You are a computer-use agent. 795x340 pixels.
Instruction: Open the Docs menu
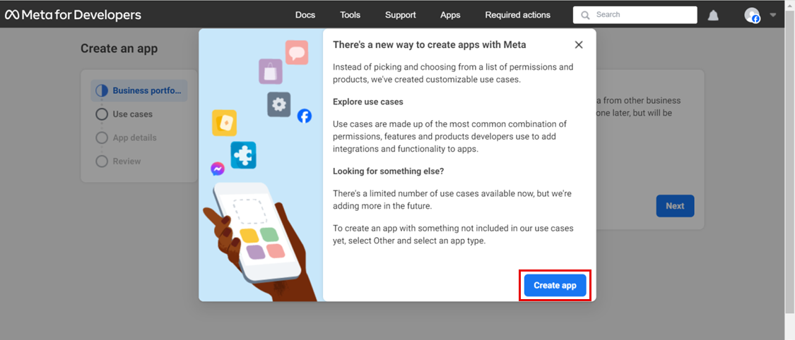[305, 15]
